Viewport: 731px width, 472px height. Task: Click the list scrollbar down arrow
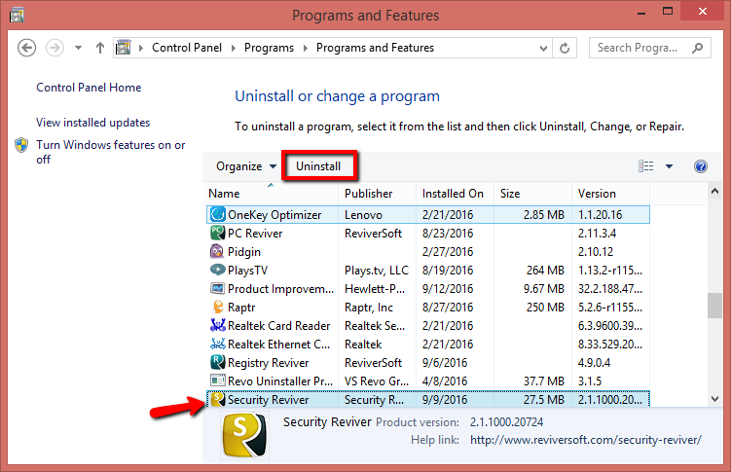click(714, 399)
